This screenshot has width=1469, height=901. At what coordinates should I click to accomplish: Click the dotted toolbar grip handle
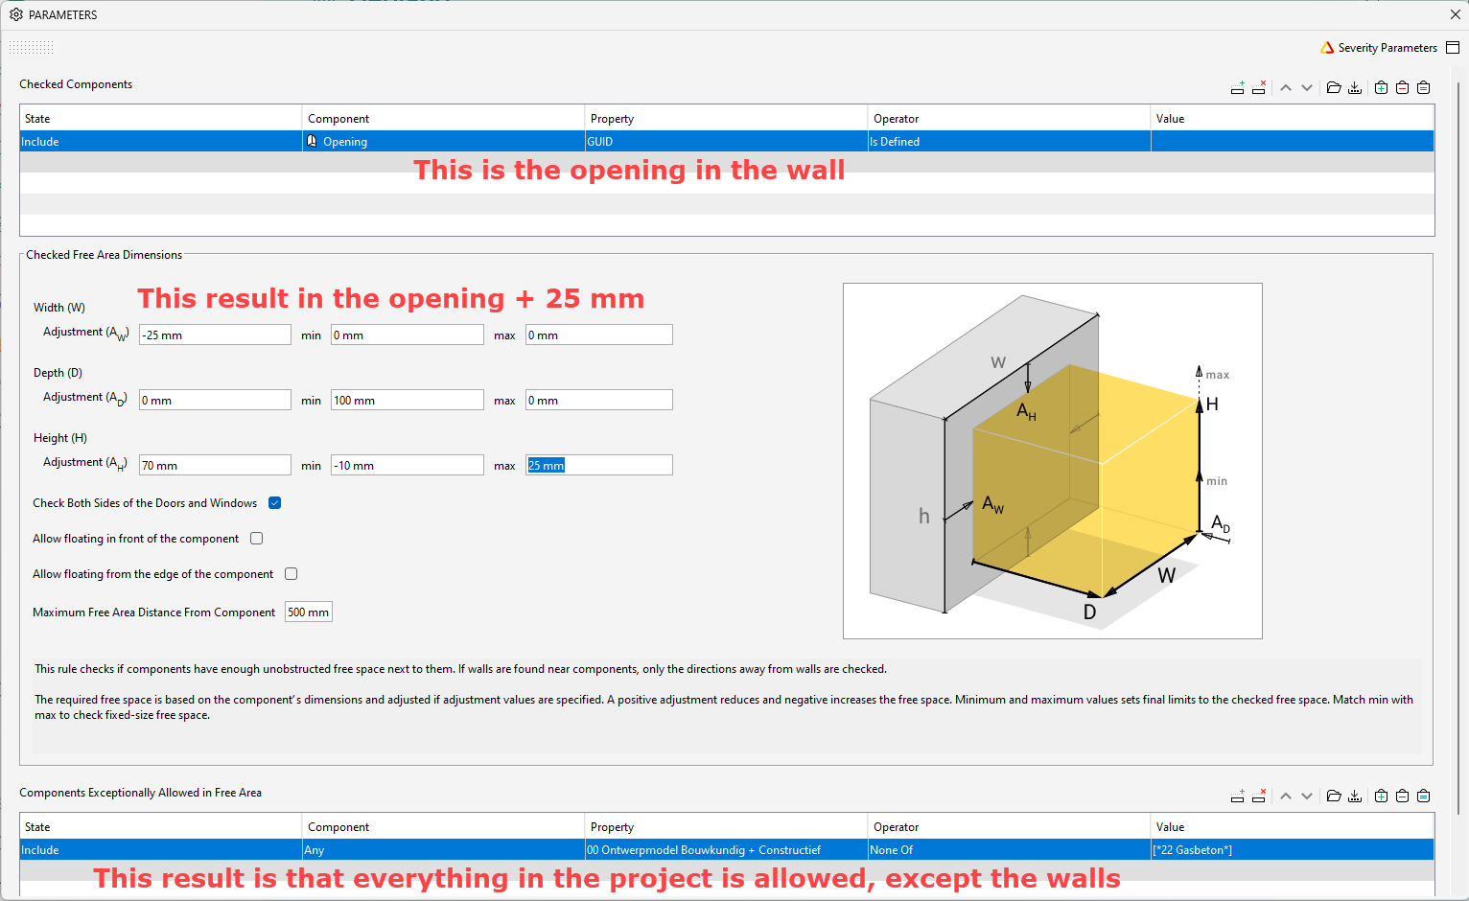[32, 48]
